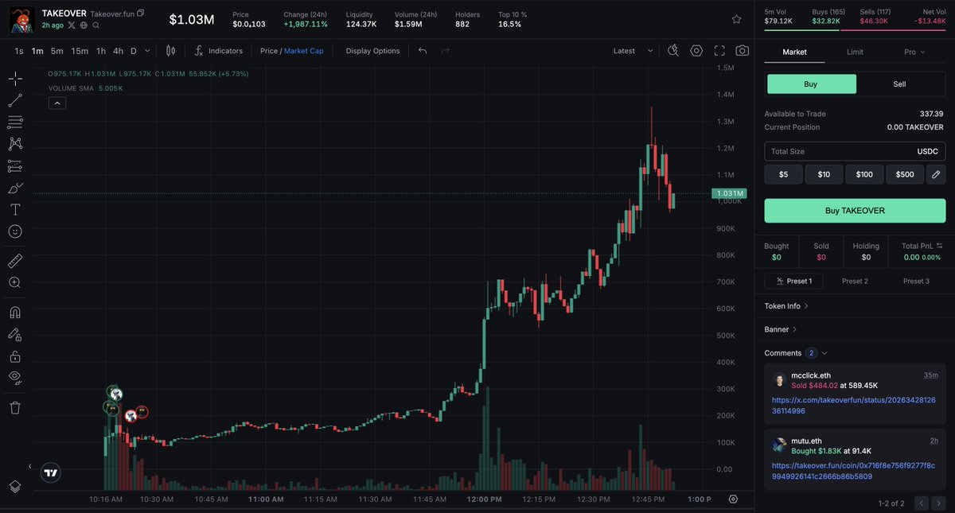
Task: Open the timeframe dropdown arrow
Action: pos(148,51)
